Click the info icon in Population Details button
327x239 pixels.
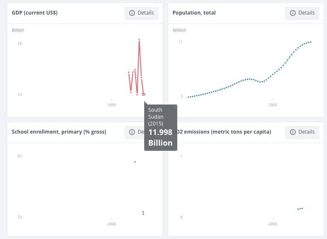[293, 13]
